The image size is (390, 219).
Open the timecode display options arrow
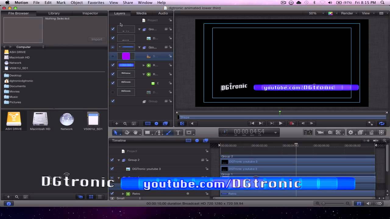(275, 132)
